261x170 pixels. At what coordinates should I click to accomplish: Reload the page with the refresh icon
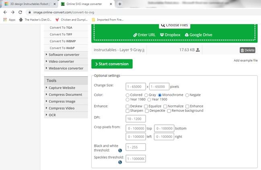tap(20, 12)
